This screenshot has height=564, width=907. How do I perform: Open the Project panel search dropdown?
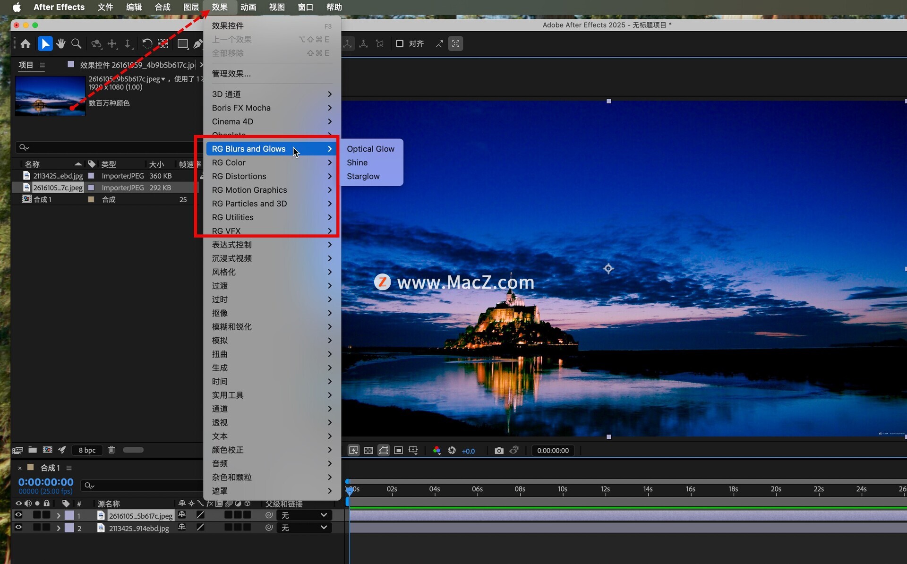coord(24,147)
